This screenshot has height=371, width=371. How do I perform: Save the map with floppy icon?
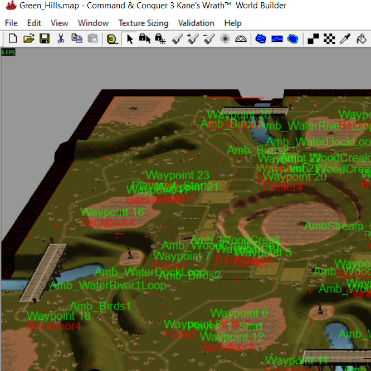pos(45,38)
